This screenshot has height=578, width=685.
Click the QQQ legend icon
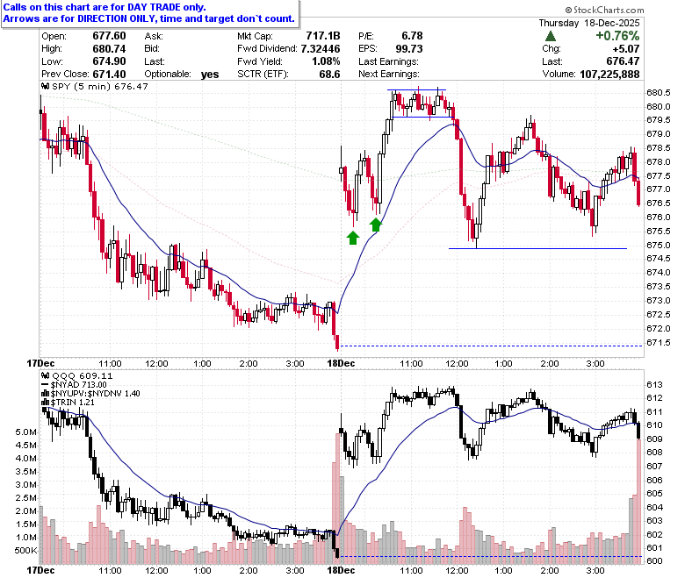coord(45,375)
